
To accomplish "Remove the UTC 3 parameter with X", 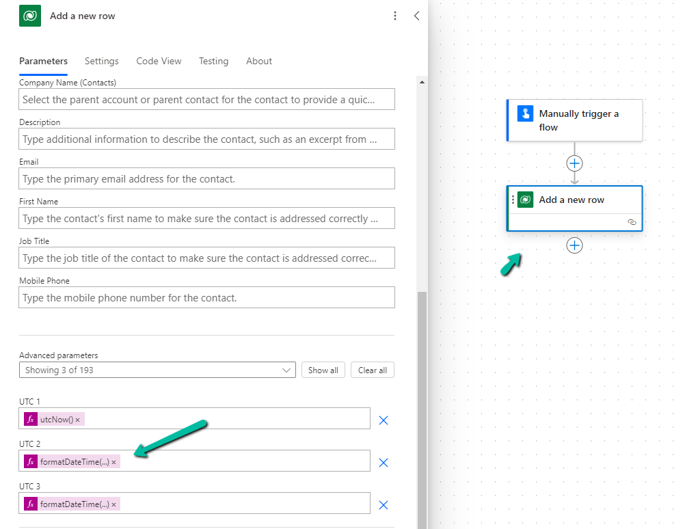I will [384, 505].
